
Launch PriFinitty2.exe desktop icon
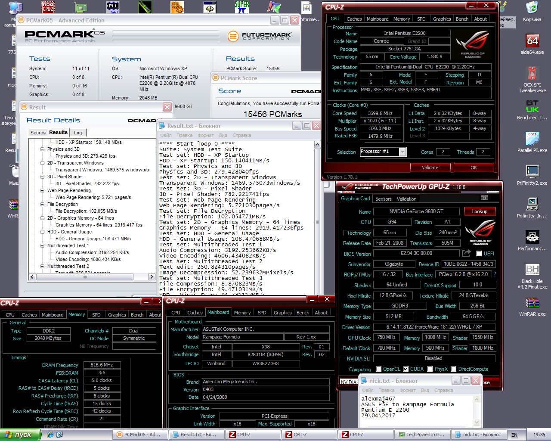pyautogui.click(x=532, y=171)
